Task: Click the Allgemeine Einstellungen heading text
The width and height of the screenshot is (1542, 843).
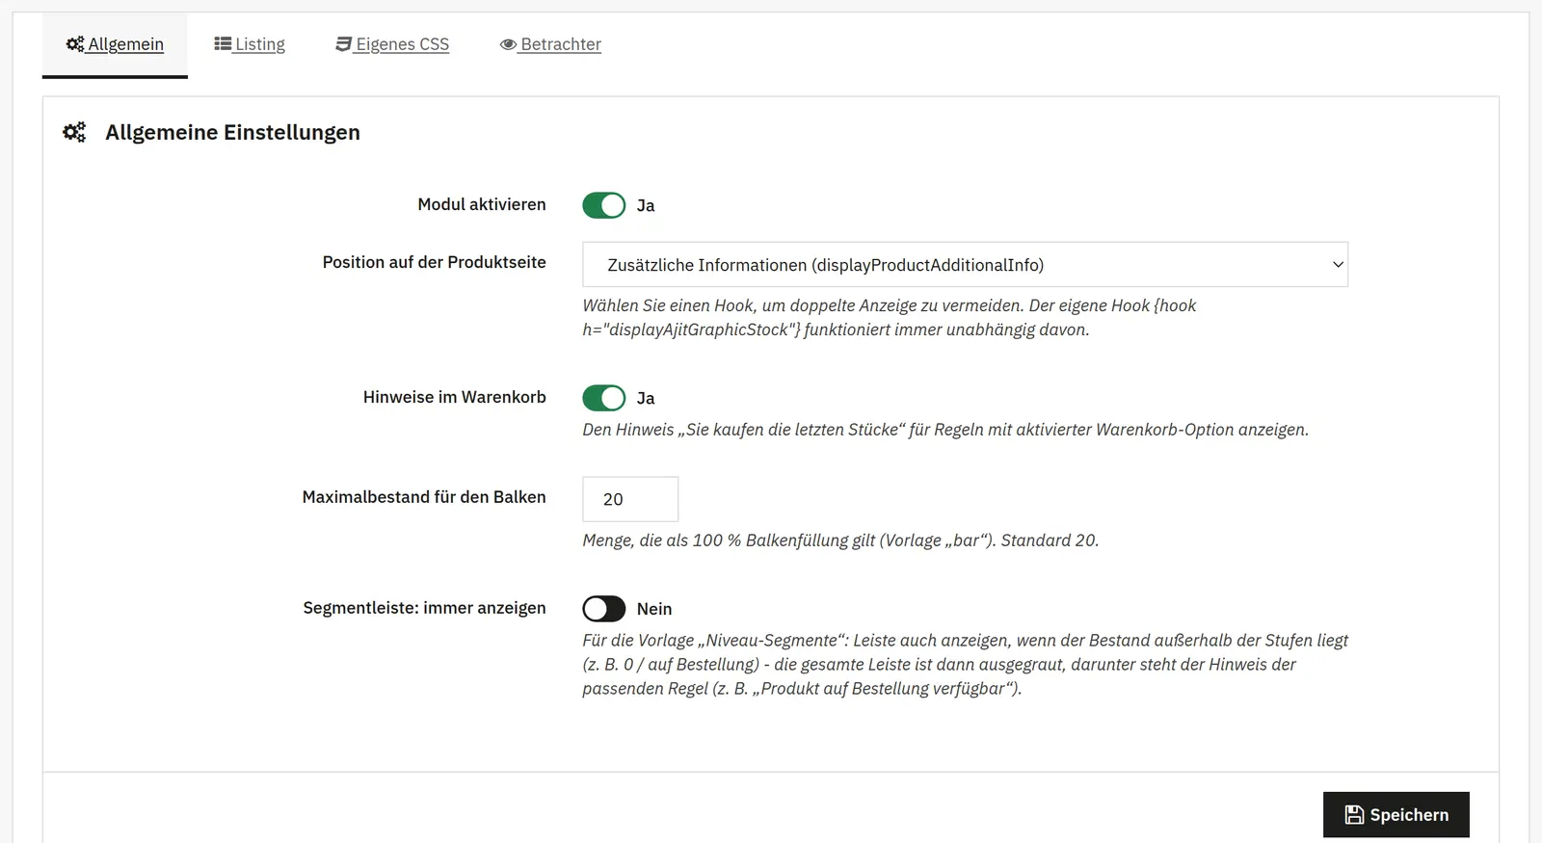Action: tap(232, 132)
